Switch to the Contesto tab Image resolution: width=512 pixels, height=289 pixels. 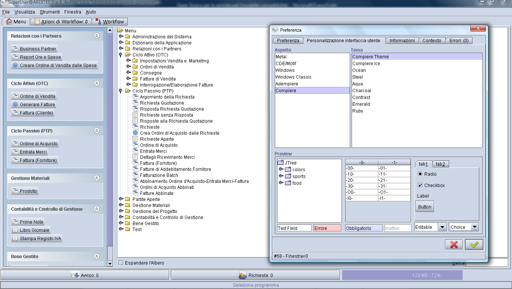click(x=432, y=40)
